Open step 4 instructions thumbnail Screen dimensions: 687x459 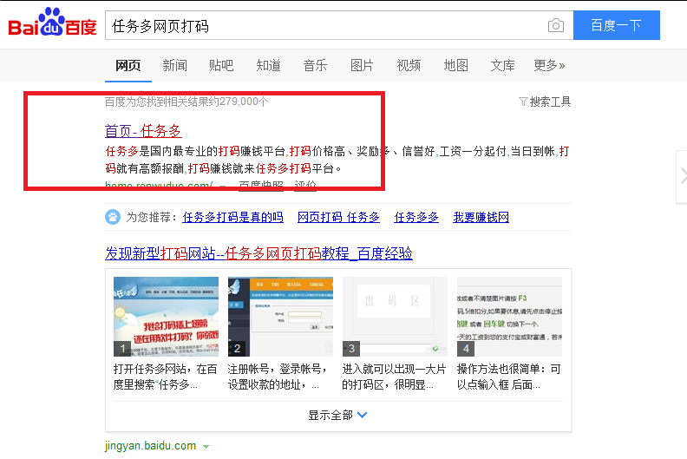click(x=509, y=317)
